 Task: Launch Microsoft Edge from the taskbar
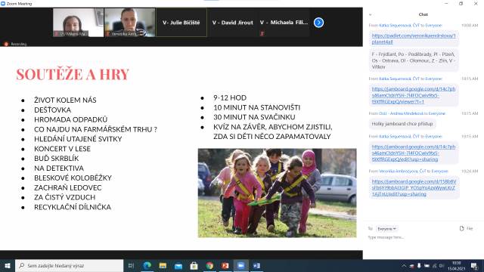tap(147, 265)
